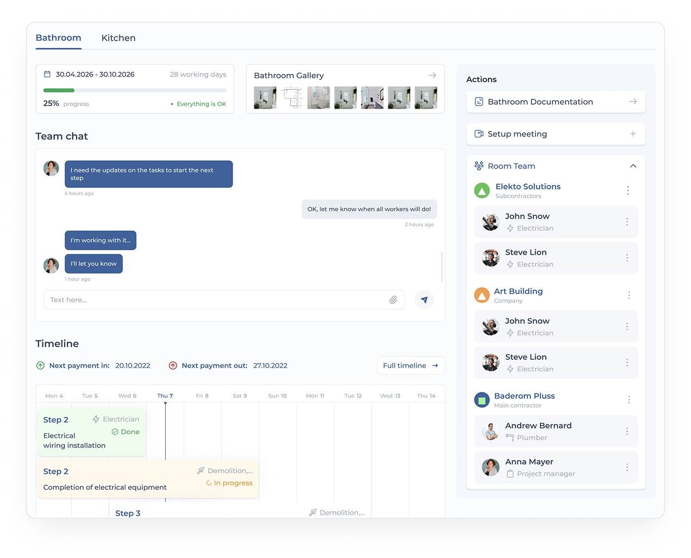
Task: Click the blue Baderom Pluss logo
Action: [x=482, y=400]
